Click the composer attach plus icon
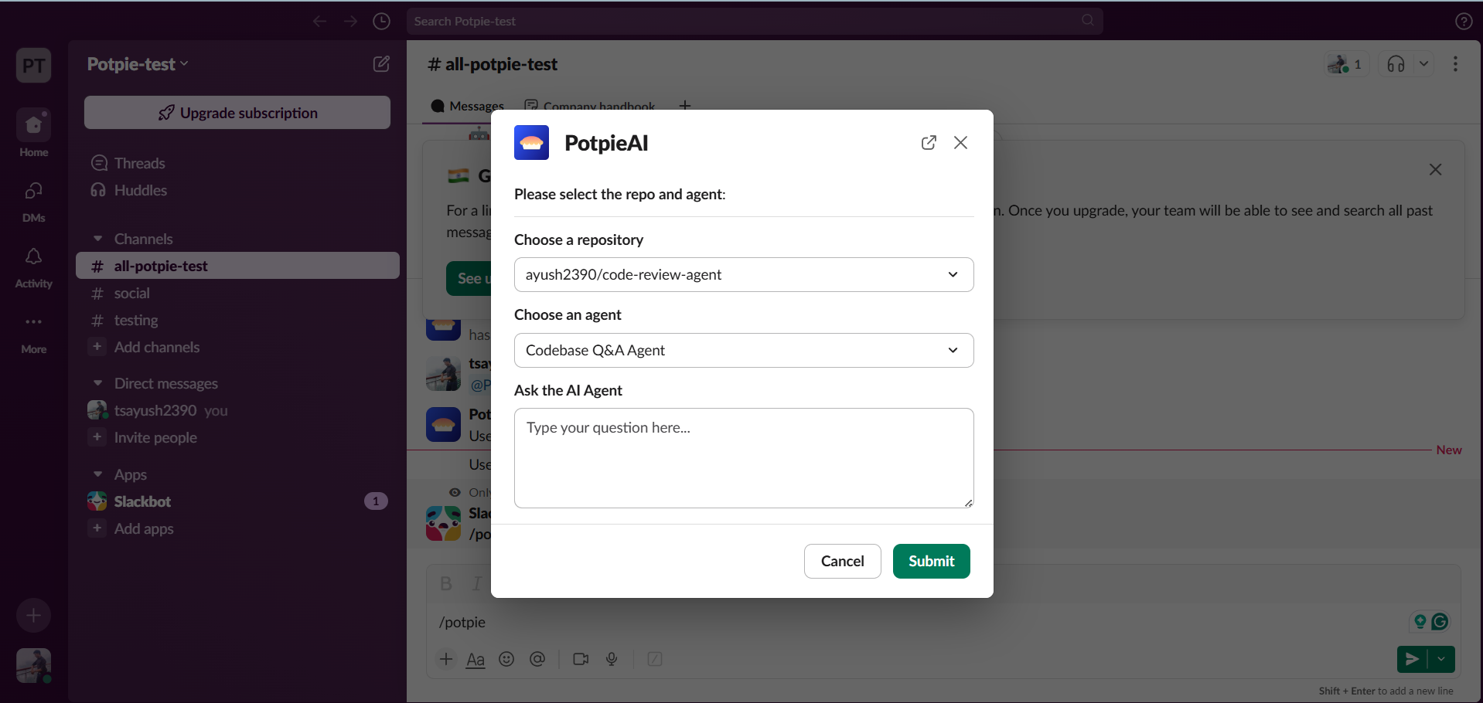Viewport: 1483px width, 703px height. (x=446, y=659)
